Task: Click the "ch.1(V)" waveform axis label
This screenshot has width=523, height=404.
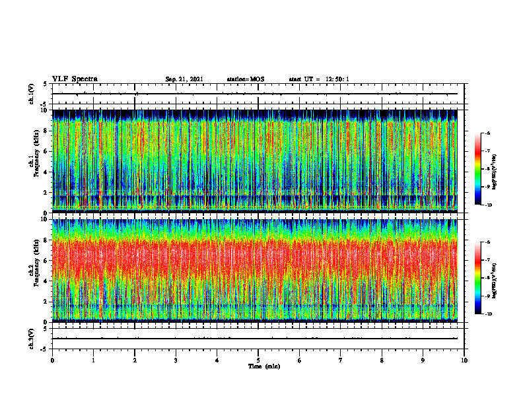Action: pos(32,94)
